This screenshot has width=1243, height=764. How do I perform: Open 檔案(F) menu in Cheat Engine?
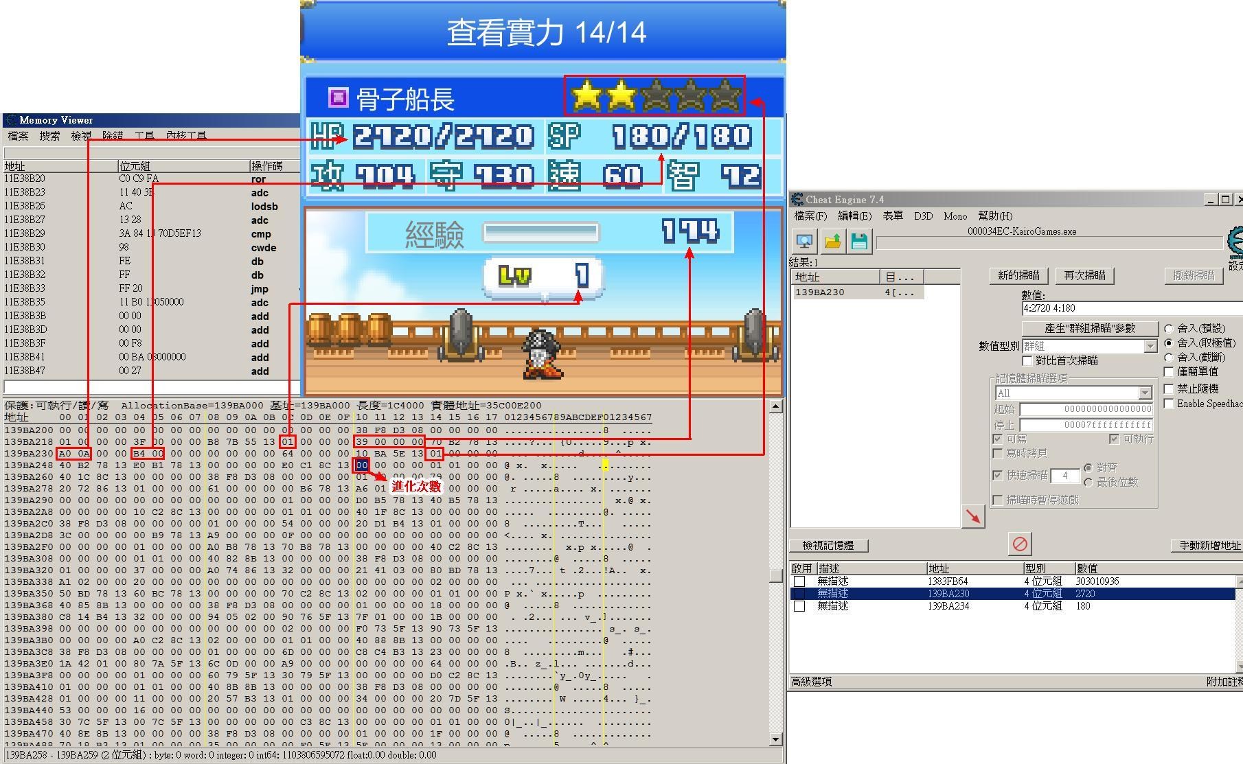tap(810, 216)
